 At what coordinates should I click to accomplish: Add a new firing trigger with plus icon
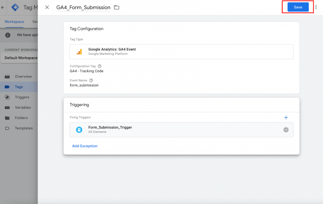click(286, 117)
